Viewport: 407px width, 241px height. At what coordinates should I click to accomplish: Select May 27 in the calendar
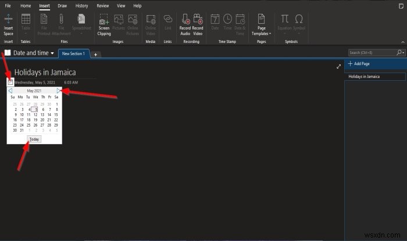click(x=42, y=125)
